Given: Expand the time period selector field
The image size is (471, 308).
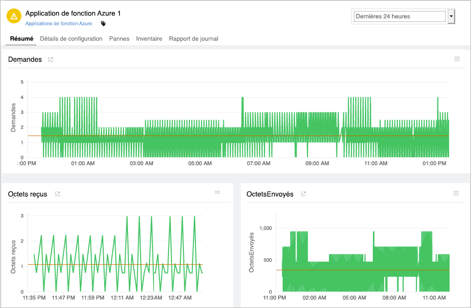Looking at the screenshot, I should tap(399, 16).
